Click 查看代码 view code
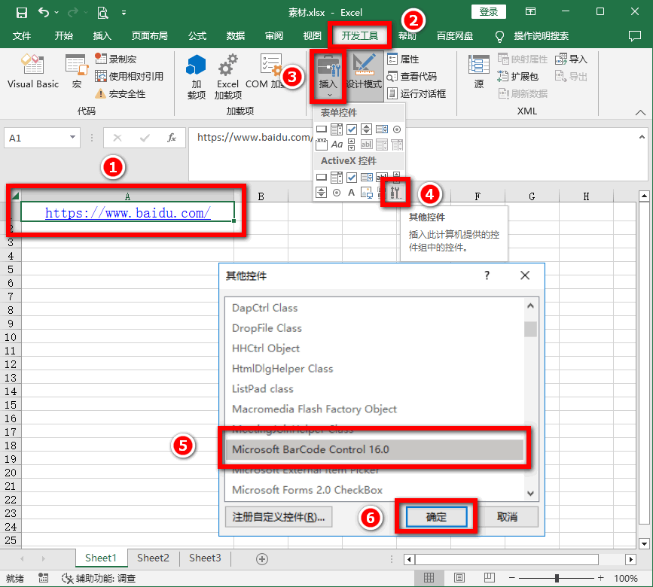This screenshot has width=653, height=587. tap(412, 77)
